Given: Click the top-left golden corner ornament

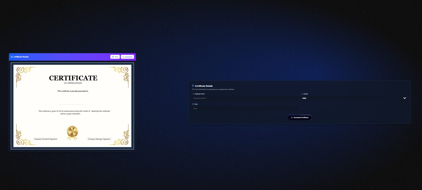Looking at the screenshot, I should tap(22, 73).
